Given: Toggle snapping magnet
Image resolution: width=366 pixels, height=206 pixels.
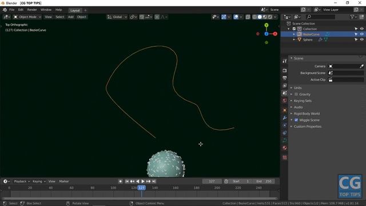Looking at the screenshot, I should click(142, 17).
